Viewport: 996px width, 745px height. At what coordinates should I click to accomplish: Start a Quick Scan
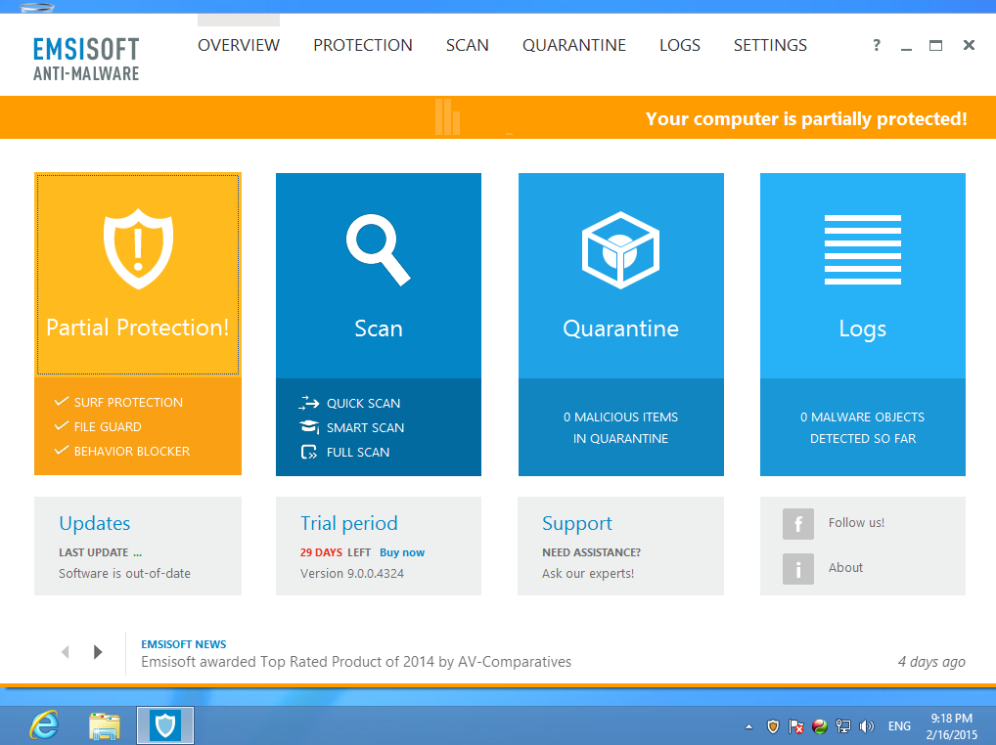(363, 403)
